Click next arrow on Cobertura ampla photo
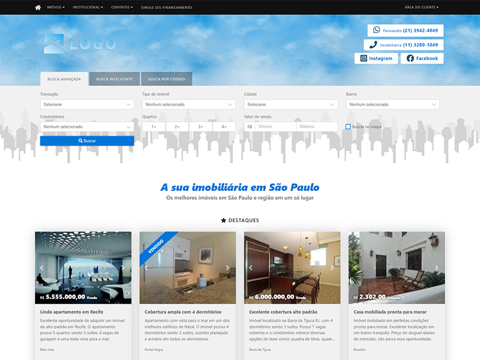 228,268
